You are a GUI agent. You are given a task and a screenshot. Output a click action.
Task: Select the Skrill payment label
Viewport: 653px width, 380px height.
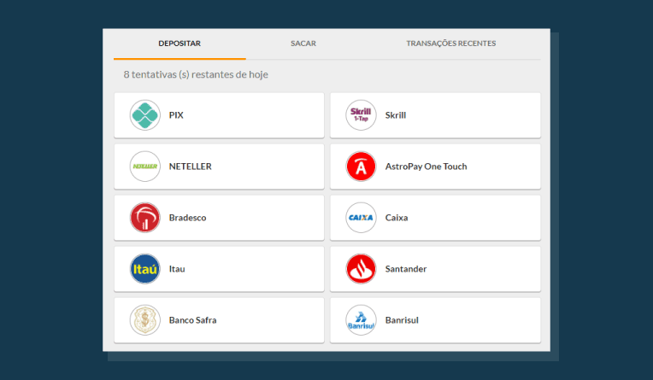click(396, 115)
